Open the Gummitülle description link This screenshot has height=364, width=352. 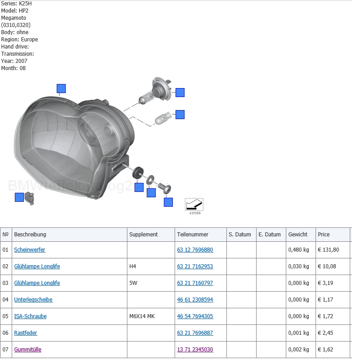click(28, 350)
